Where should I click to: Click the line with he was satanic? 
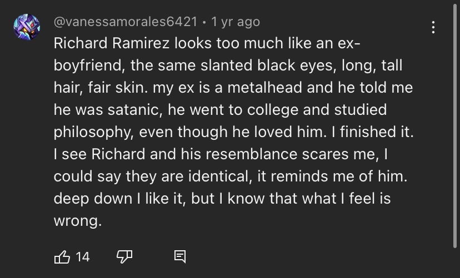(220, 109)
